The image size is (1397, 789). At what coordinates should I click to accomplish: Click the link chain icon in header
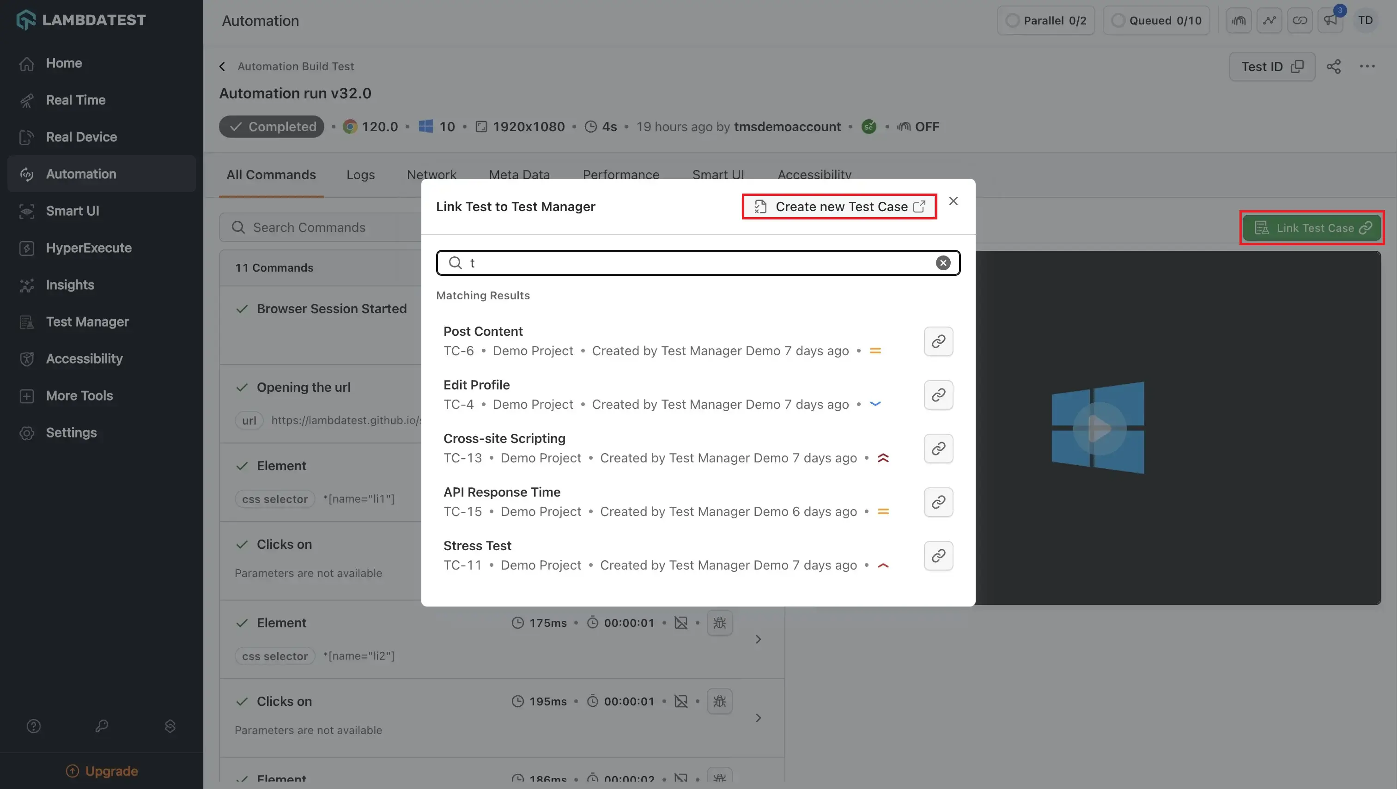(x=1300, y=21)
